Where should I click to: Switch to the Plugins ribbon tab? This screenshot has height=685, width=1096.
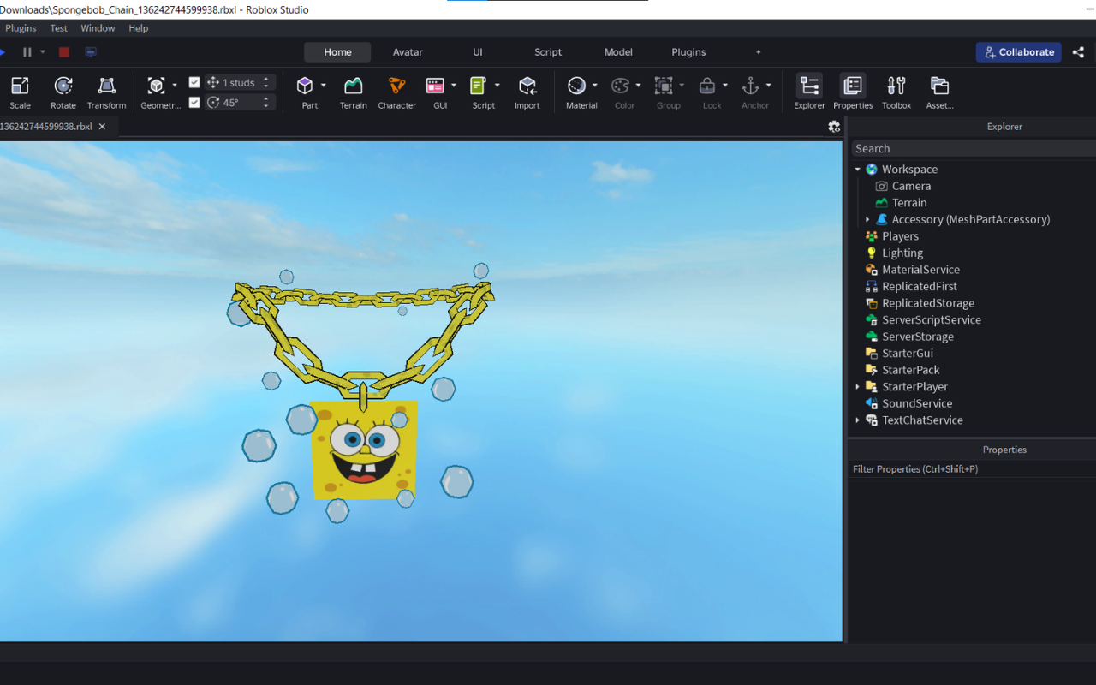click(x=688, y=52)
